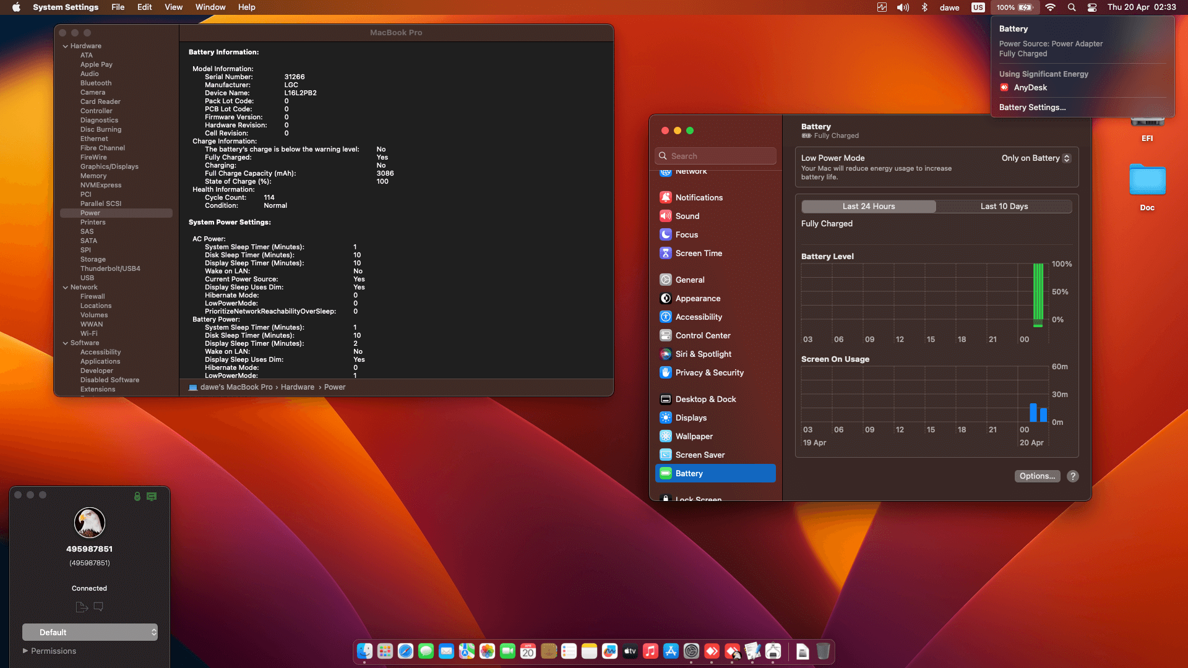1188x668 pixels.
Task: Switch chart to Last 24 Hours
Action: tap(868, 207)
